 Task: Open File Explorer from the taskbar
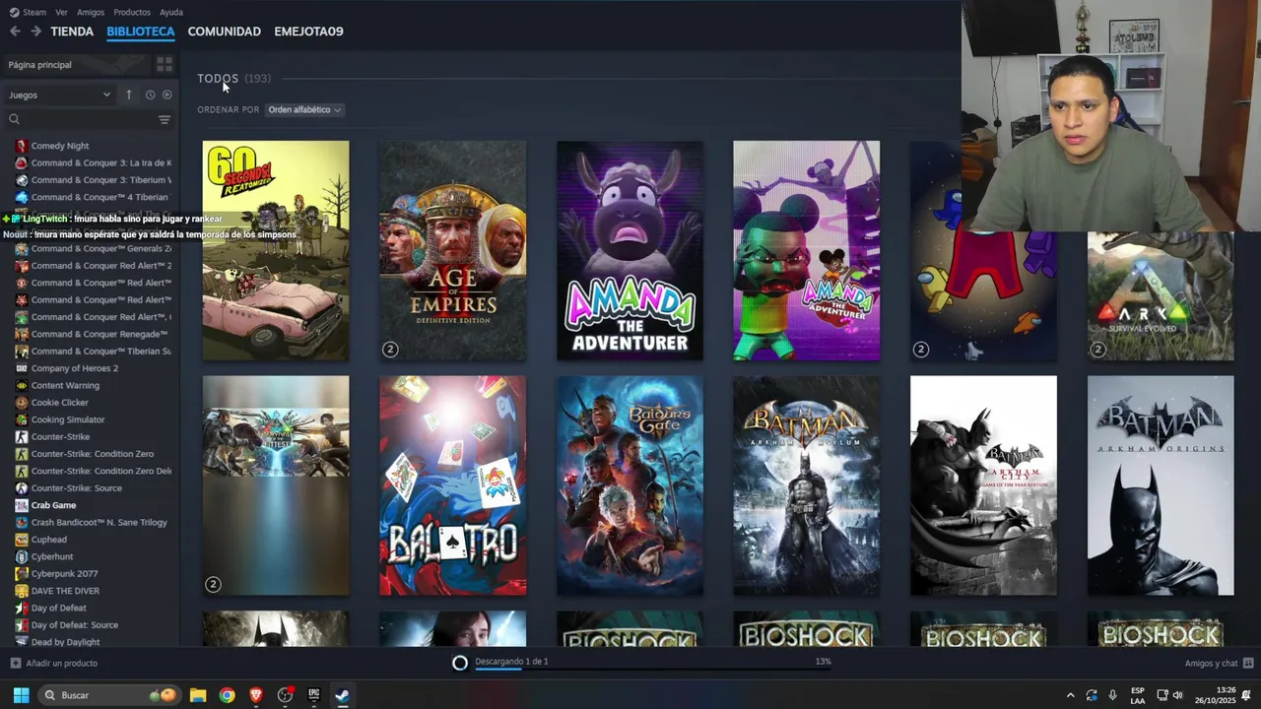point(198,695)
